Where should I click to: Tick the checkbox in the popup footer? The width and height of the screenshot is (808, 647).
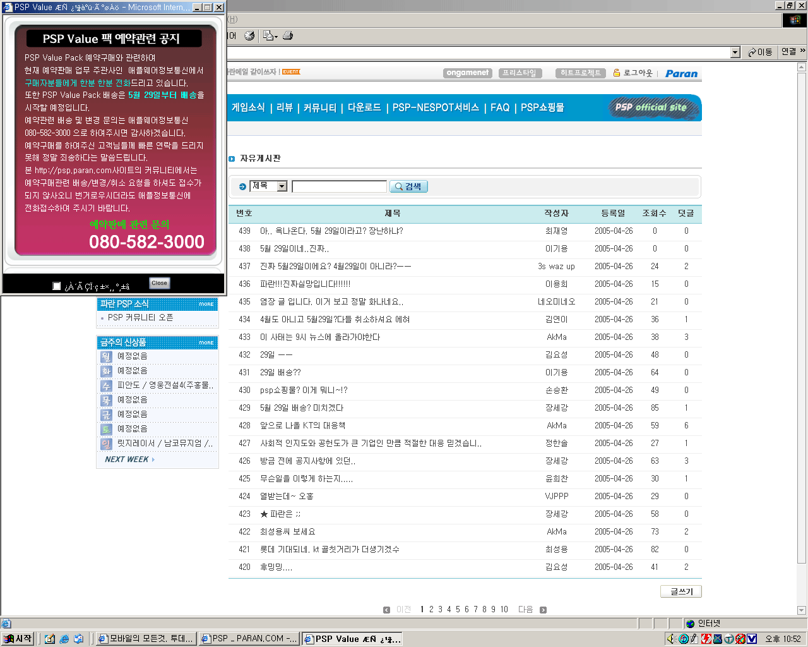pyautogui.click(x=57, y=286)
